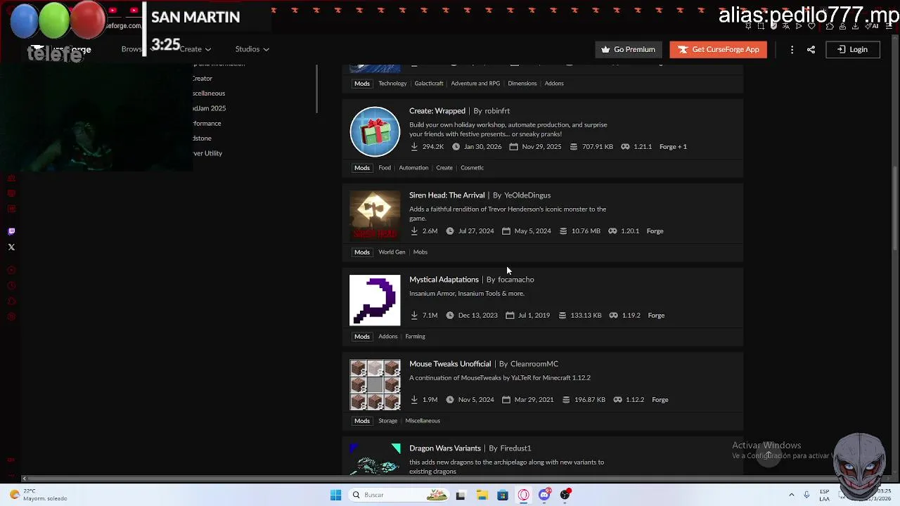Open Mystical Adaptations mod title

[444, 280]
